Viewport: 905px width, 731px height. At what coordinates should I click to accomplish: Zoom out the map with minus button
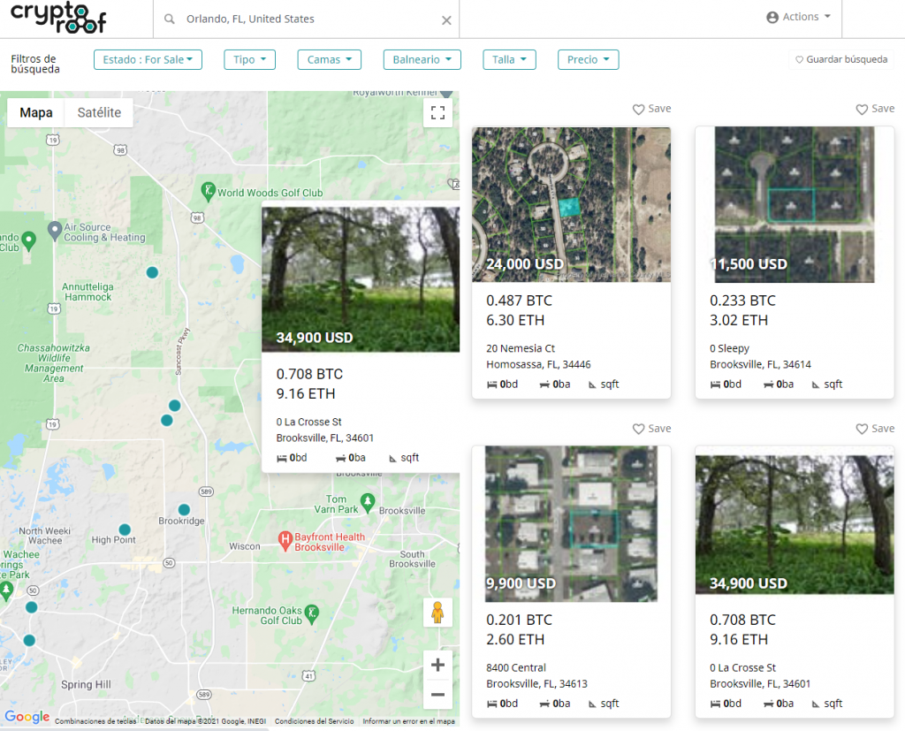tap(437, 696)
